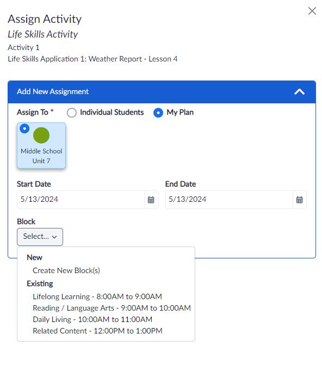Select the My Plan radio button

point(158,113)
